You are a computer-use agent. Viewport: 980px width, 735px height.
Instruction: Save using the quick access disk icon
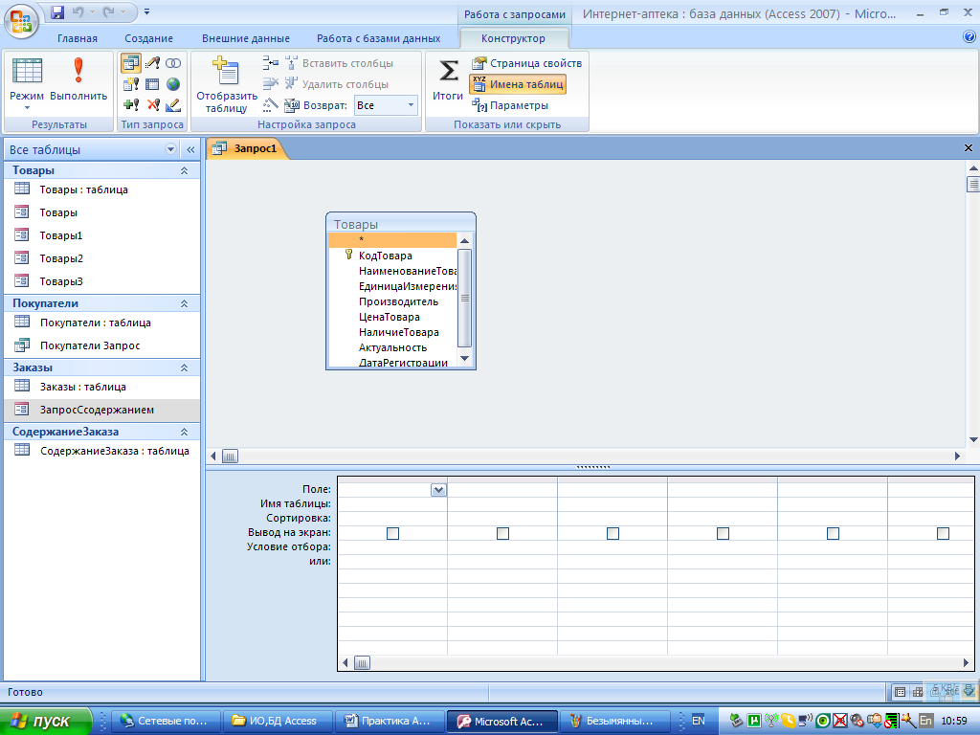pyautogui.click(x=57, y=11)
